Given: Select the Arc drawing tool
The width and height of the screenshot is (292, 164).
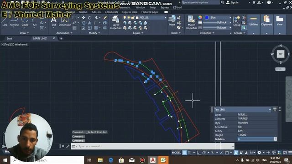Looking at the screenshot, I should (x=35, y=21).
